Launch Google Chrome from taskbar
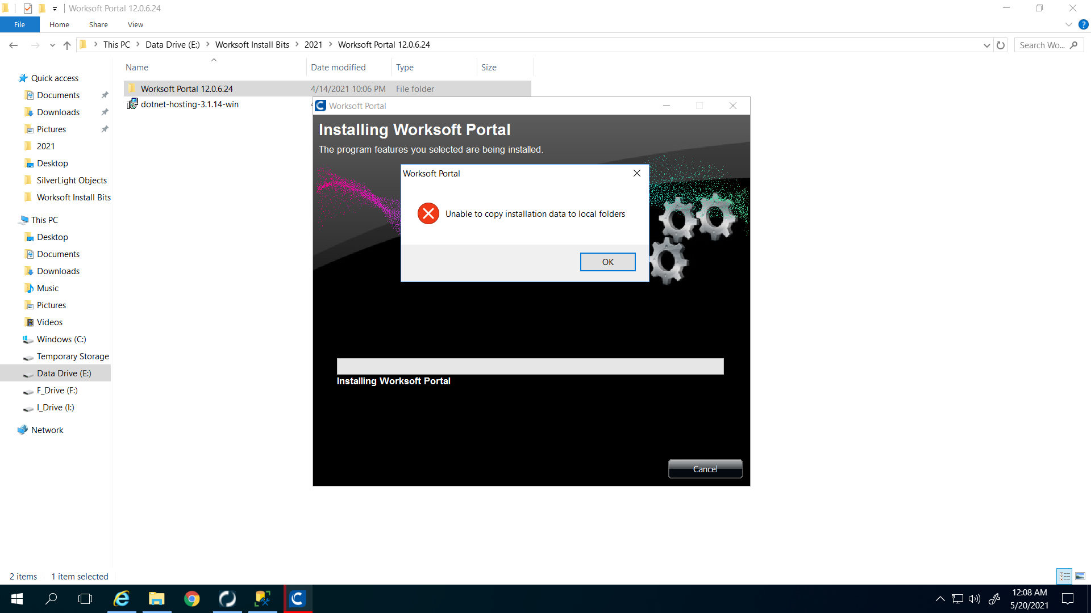The image size is (1091, 613). (x=192, y=599)
